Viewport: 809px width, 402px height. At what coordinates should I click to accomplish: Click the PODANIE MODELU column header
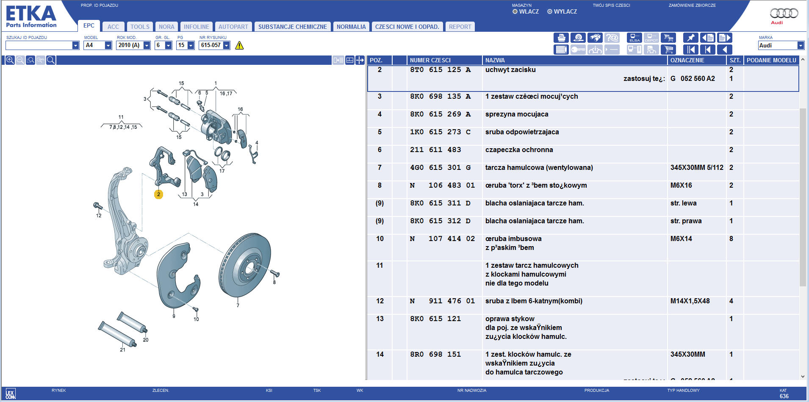771,60
